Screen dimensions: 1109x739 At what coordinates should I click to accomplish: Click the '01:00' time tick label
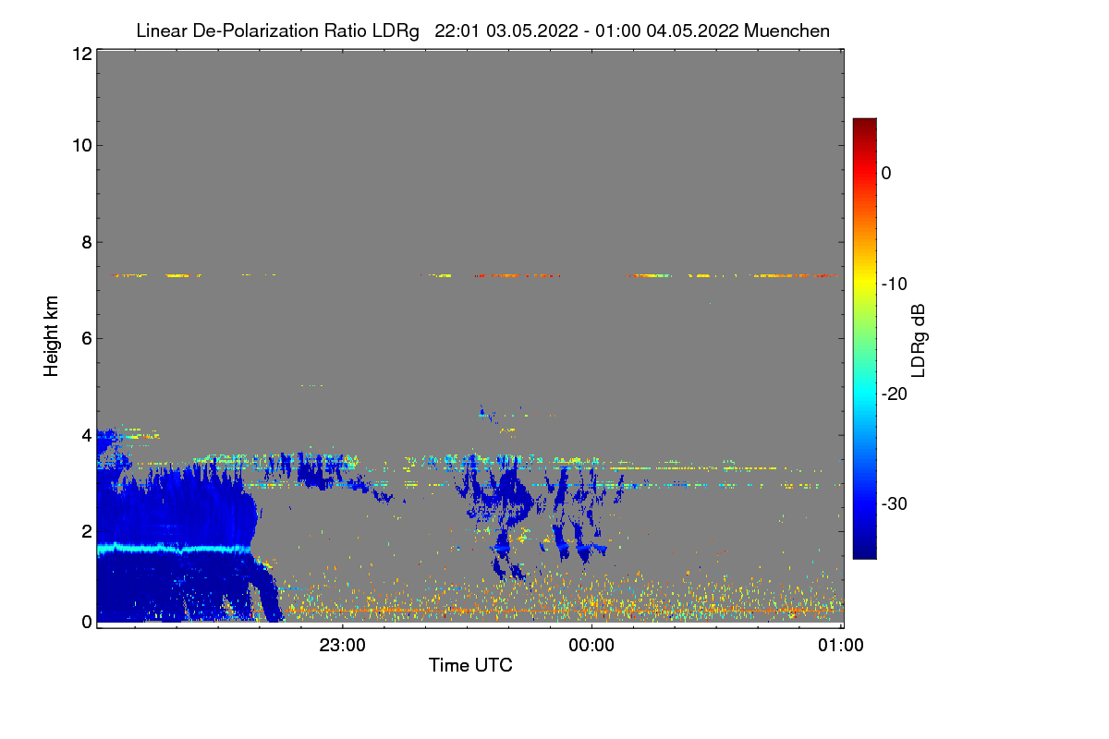[841, 646]
